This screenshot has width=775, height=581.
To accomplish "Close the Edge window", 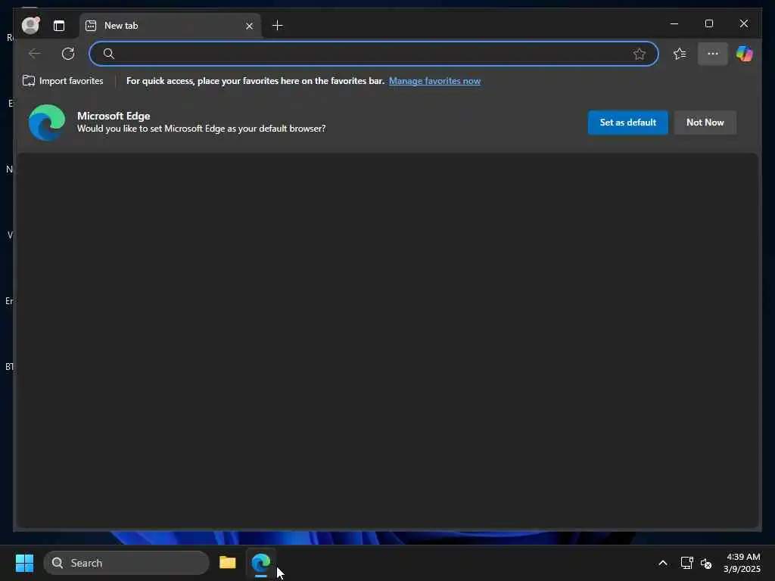I will [744, 23].
